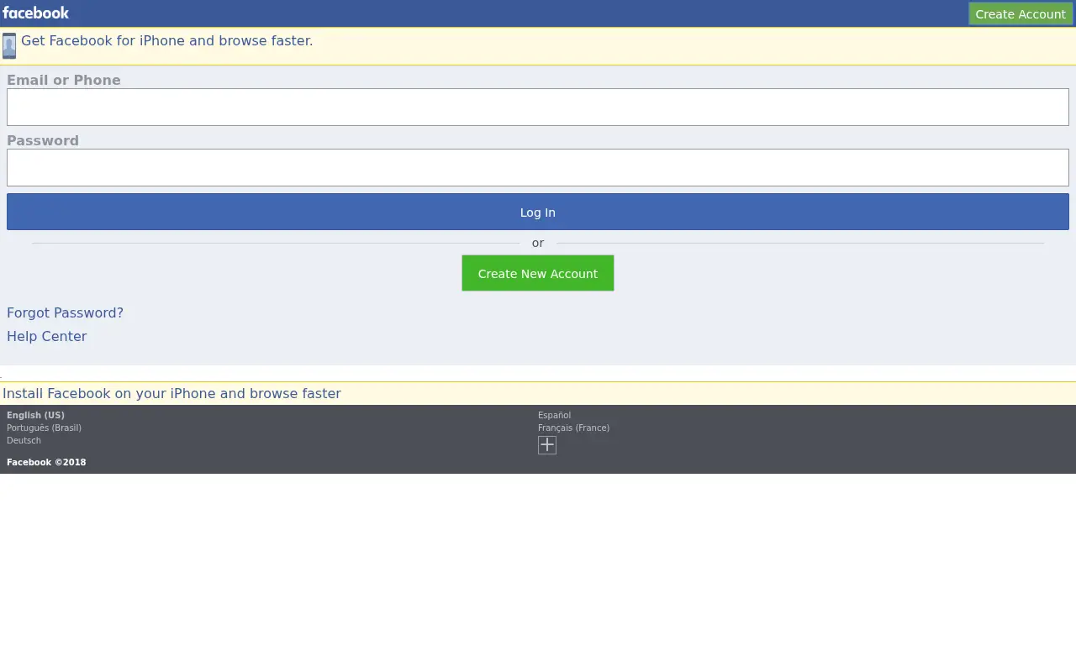Screen dimensions: 1076x672
Task: Click the Log In button
Action: pos(538,212)
